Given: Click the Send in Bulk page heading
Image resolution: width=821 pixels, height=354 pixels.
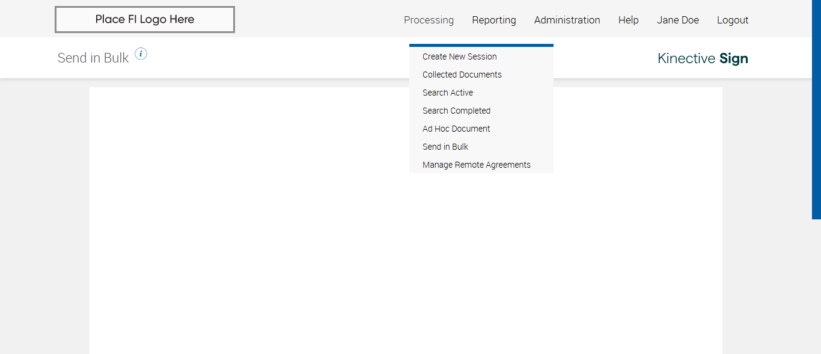Looking at the screenshot, I should tap(93, 58).
